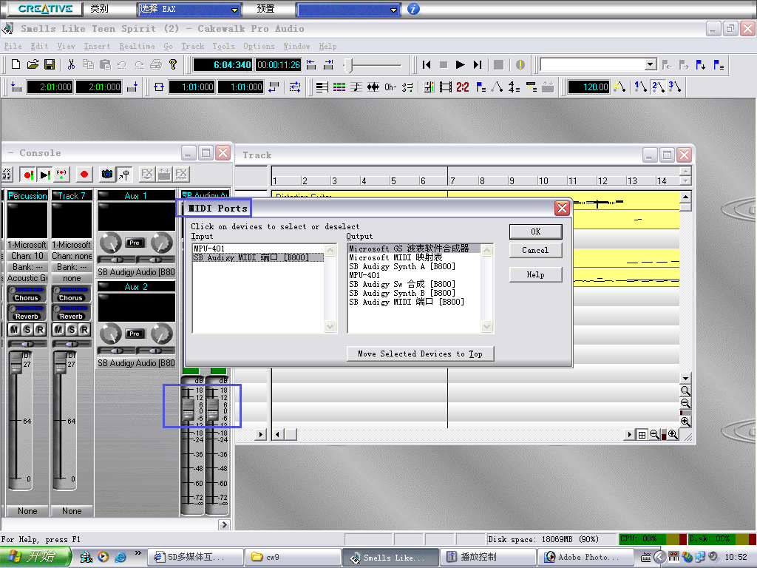
Task: Click the Windows Start button
Action: pos(35,556)
